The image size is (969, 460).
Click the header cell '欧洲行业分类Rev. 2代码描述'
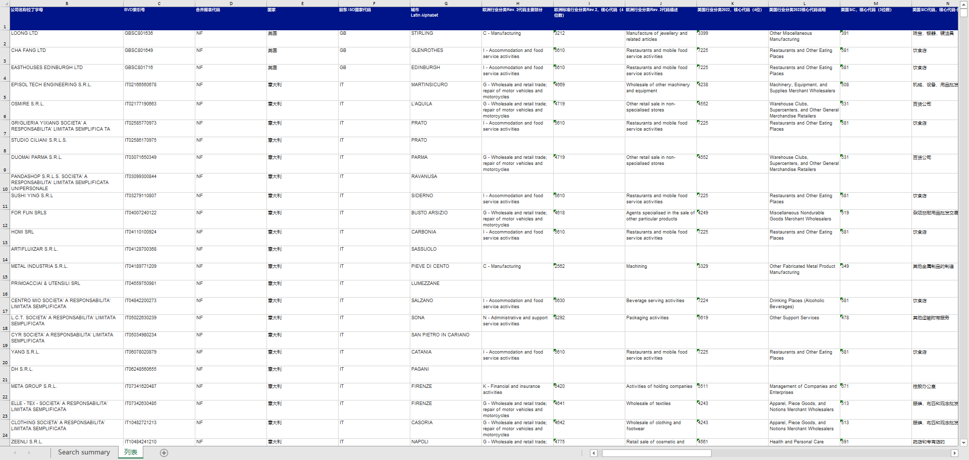(x=661, y=19)
